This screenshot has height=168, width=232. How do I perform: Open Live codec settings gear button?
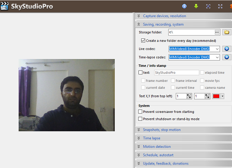pyautogui.click(x=227, y=49)
